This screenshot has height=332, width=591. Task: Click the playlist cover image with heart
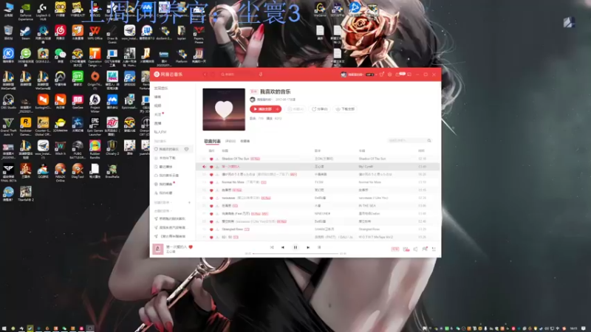point(224,109)
